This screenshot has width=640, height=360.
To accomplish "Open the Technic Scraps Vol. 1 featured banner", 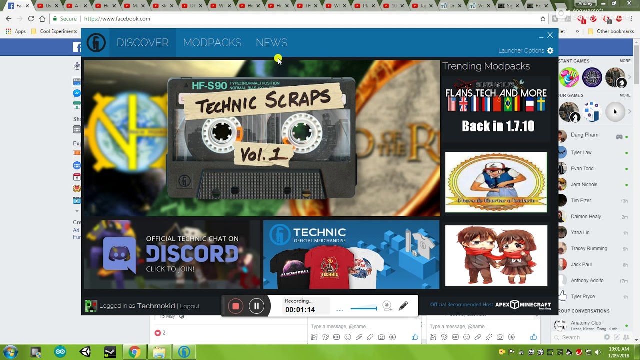I will click(x=262, y=138).
